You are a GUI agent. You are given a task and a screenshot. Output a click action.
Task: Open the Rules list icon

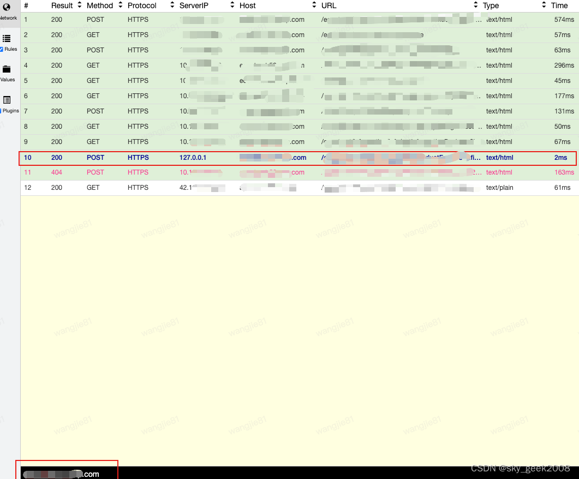point(7,38)
